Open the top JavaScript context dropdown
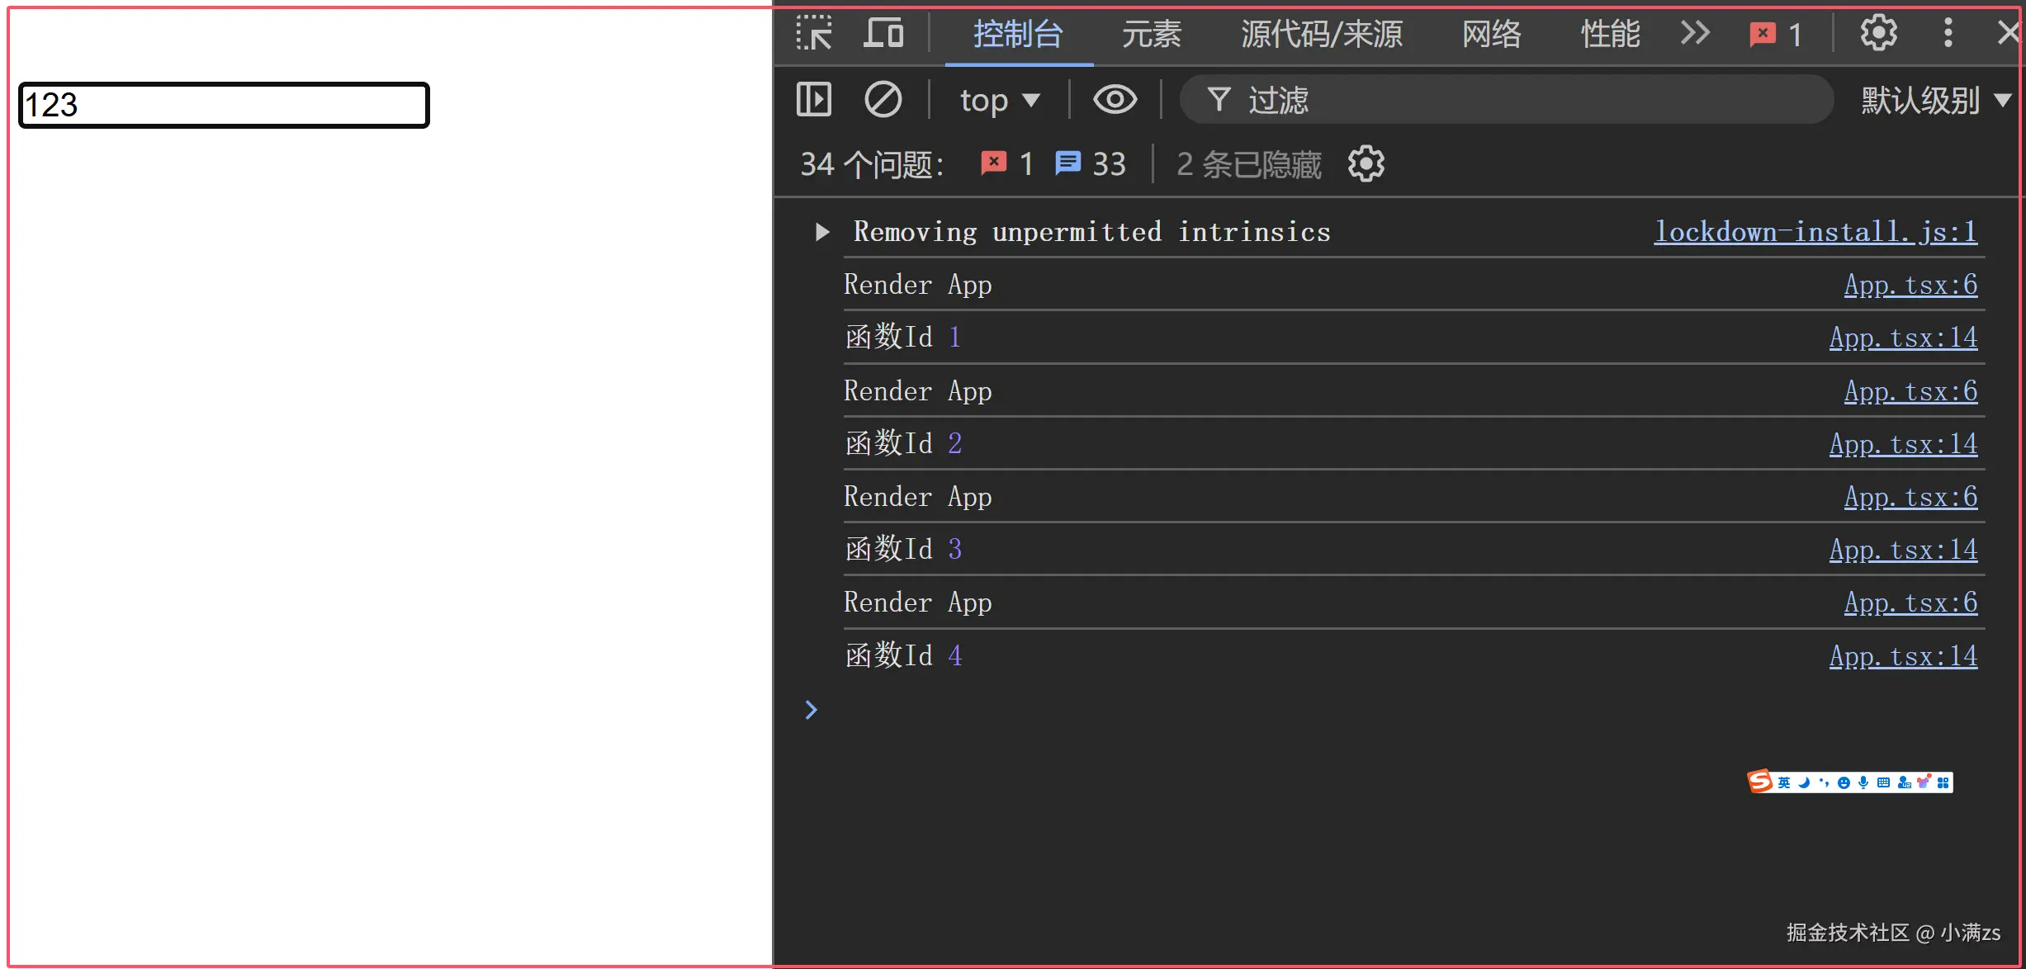2026x969 pixels. point(999,100)
